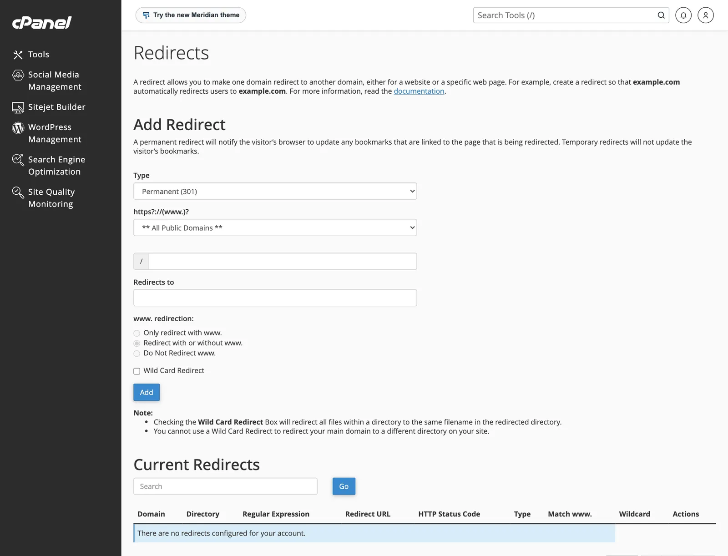Click the cPanel logo
Viewport: 728px width, 556px height.
coord(42,22)
